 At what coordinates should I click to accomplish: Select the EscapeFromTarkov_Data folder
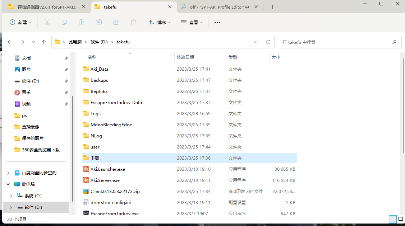pos(189,102)
